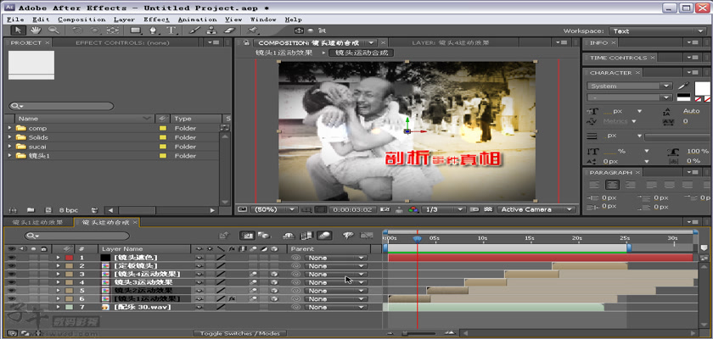Click the 8 bpc color depth button
This screenshot has height=339, width=713.
(x=68, y=209)
